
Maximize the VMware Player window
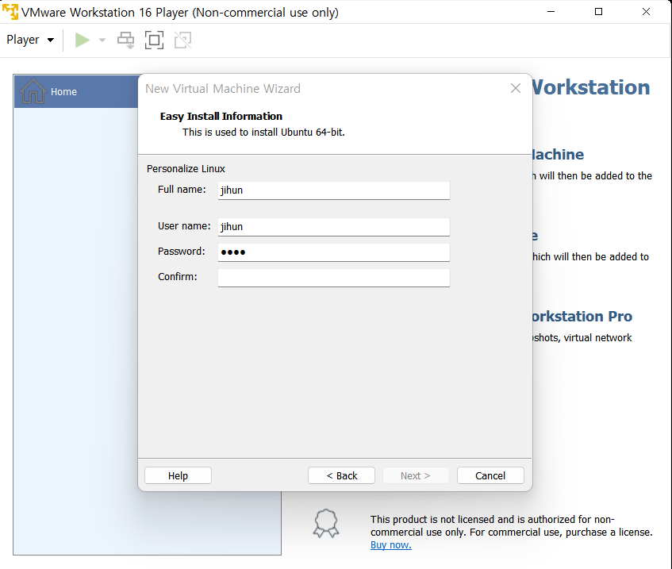(599, 12)
